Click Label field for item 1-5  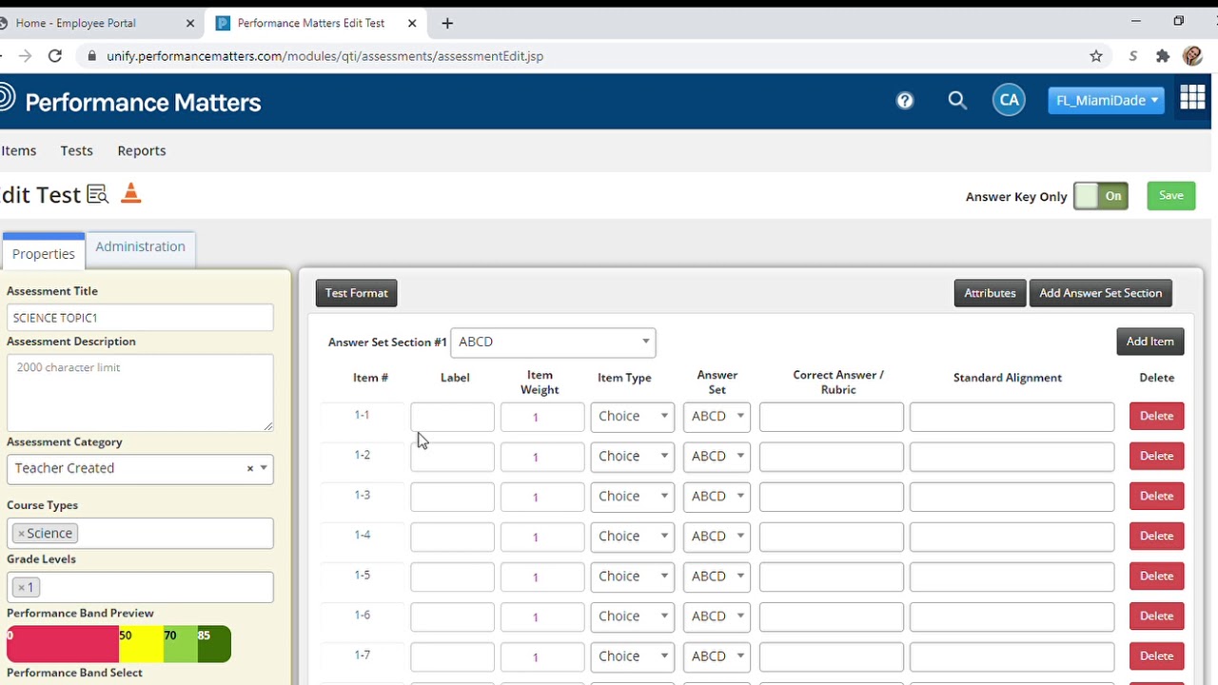[x=452, y=577]
